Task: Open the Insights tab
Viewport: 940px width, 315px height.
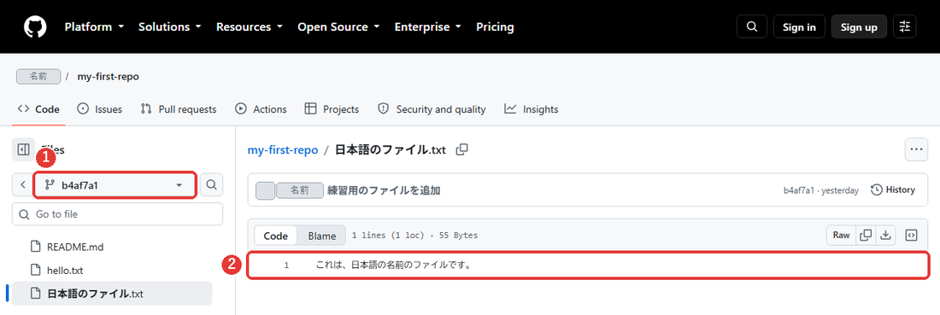Action: click(532, 109)
